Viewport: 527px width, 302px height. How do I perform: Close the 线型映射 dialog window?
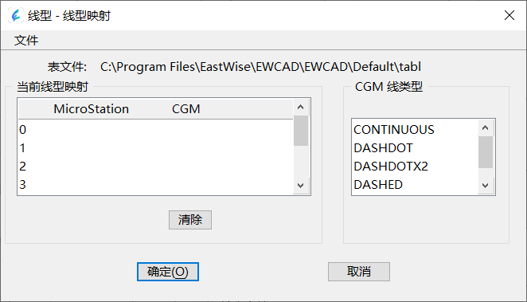tap(509, 15)
